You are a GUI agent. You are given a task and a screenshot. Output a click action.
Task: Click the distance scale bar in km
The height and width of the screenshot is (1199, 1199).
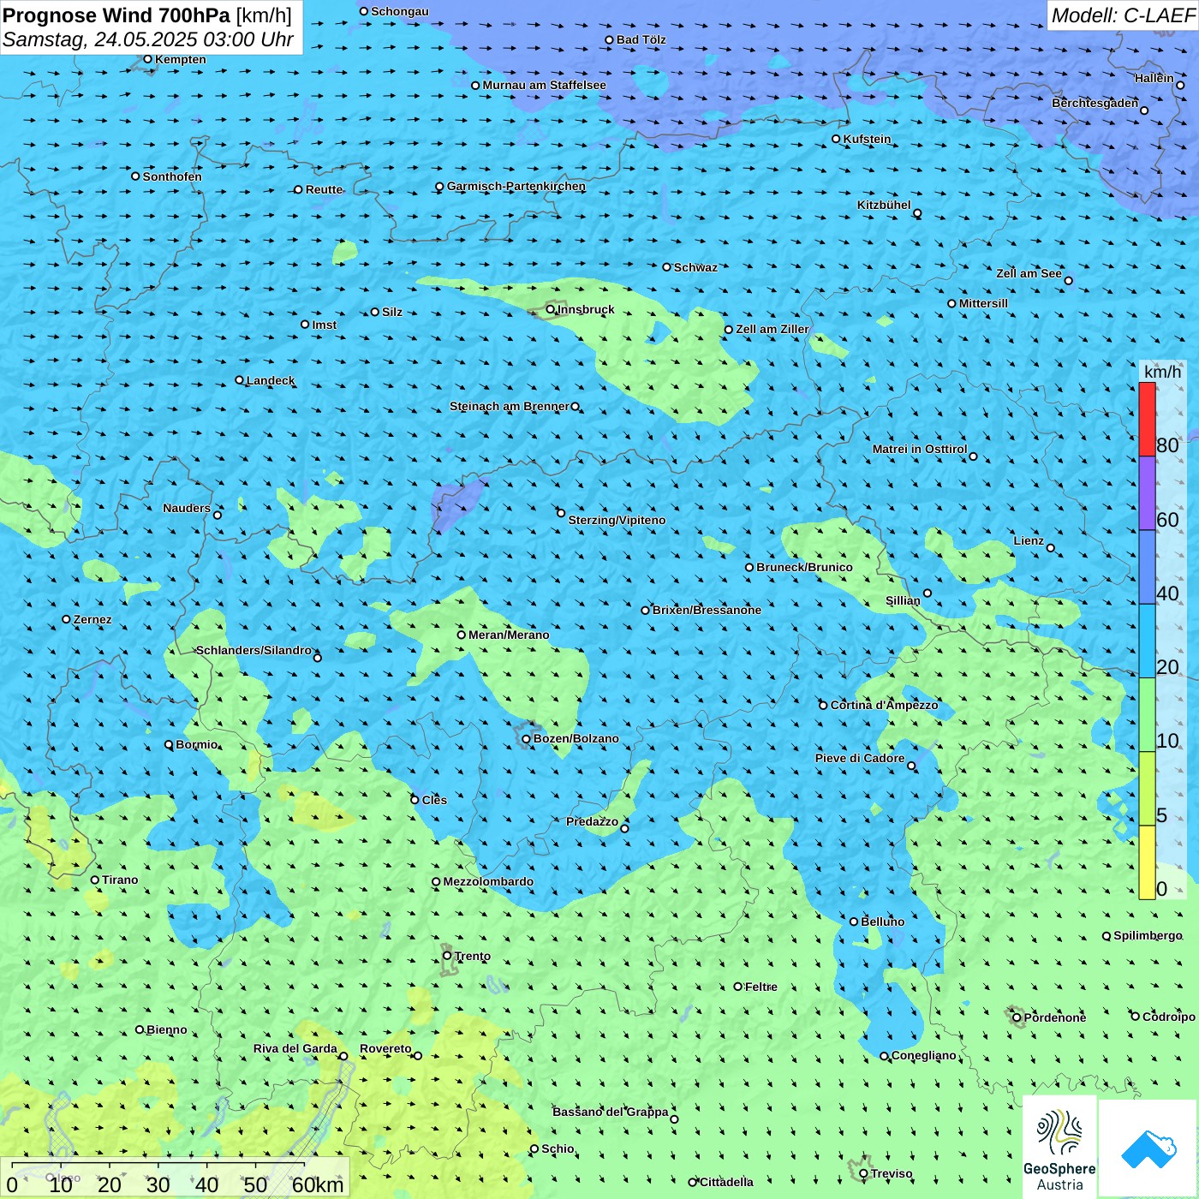(175, 1178)
